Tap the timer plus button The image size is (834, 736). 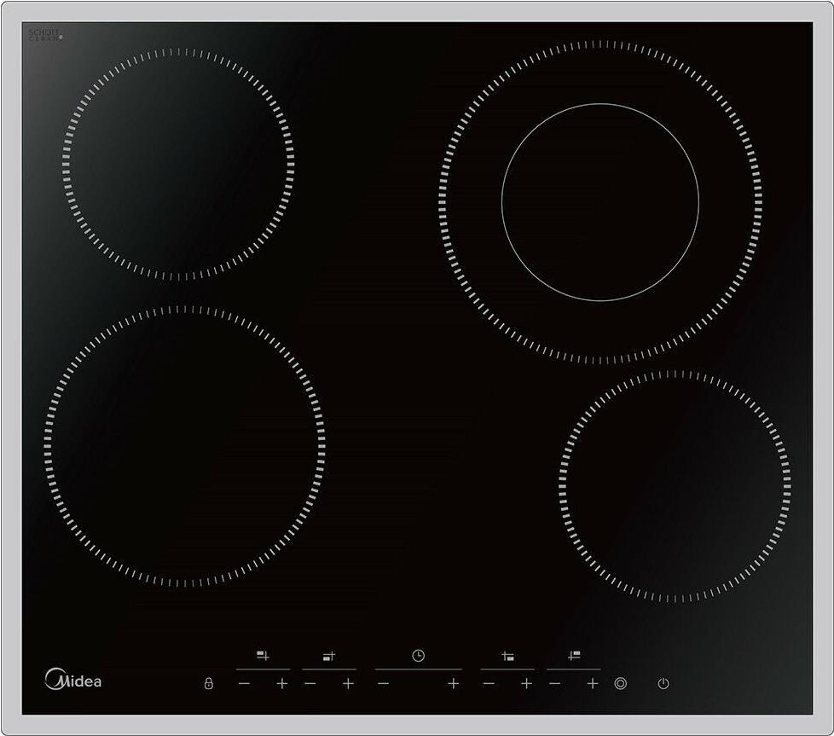pos(453,683)
